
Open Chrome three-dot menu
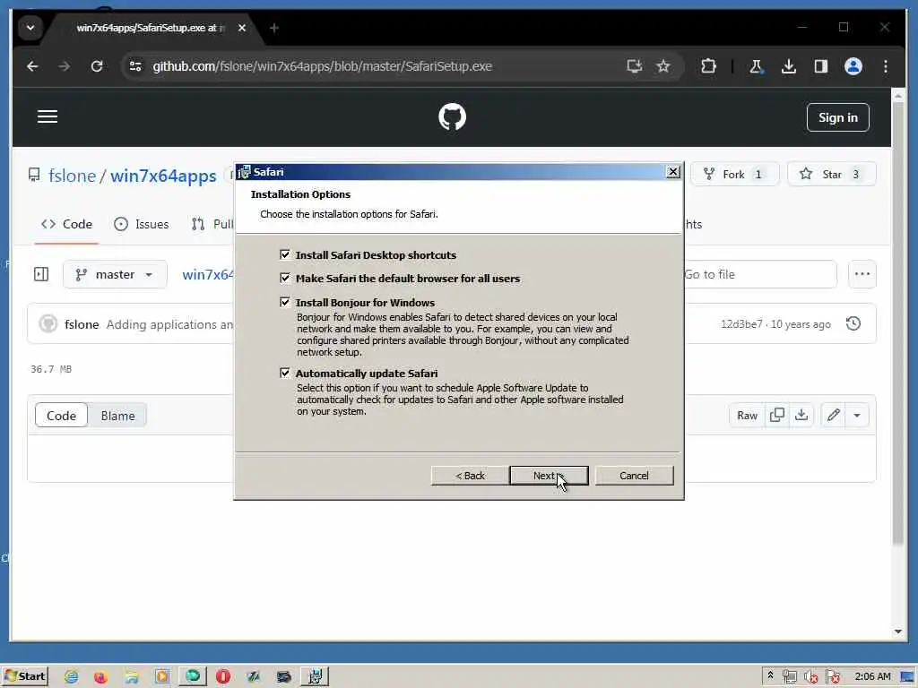point(885,66)
